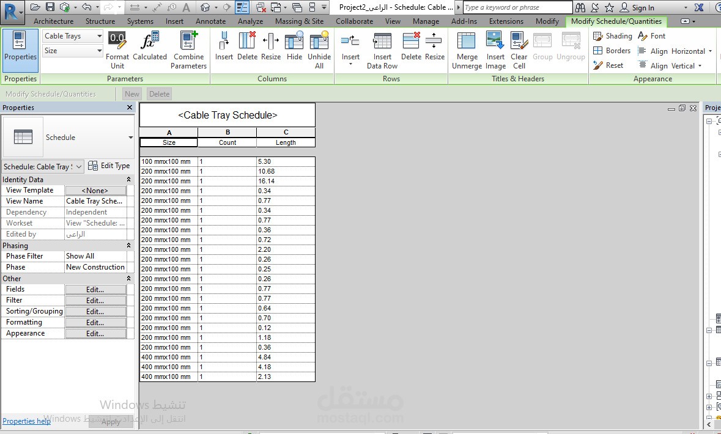Image resolution: width=721 pixels, height=434 pixels.
Task: Click Sign In
Action: (637, 7)
